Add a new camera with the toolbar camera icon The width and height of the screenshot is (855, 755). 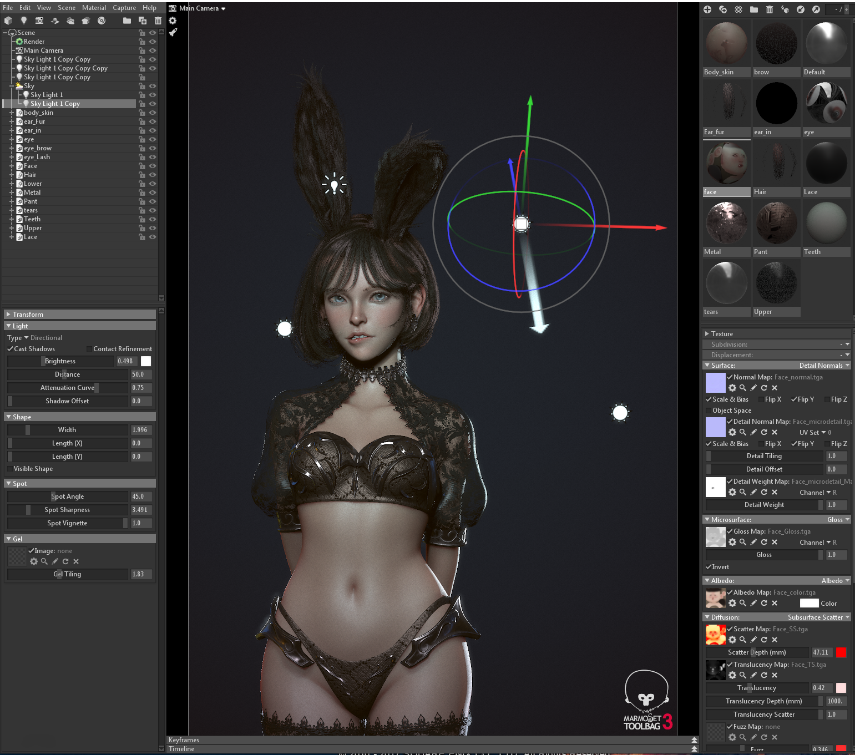point(39,21)
